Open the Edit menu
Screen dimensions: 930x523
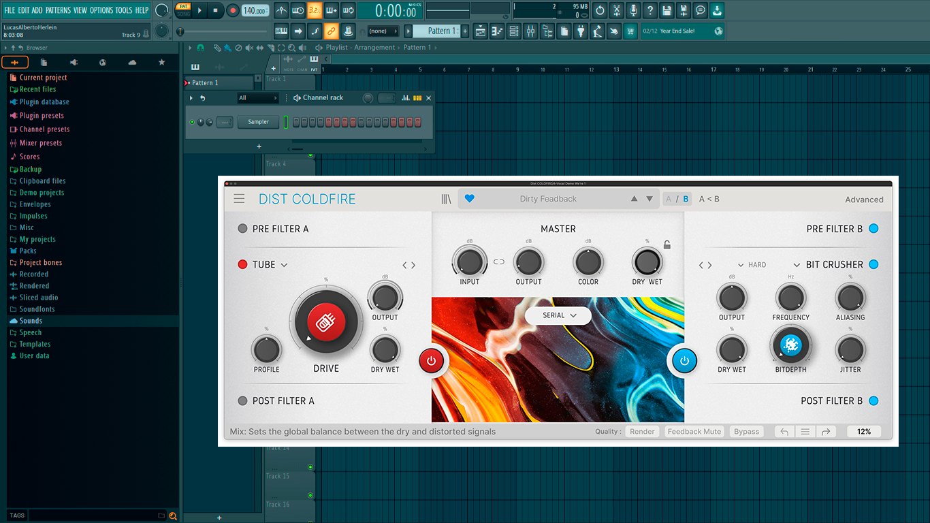tap(24, 10)
